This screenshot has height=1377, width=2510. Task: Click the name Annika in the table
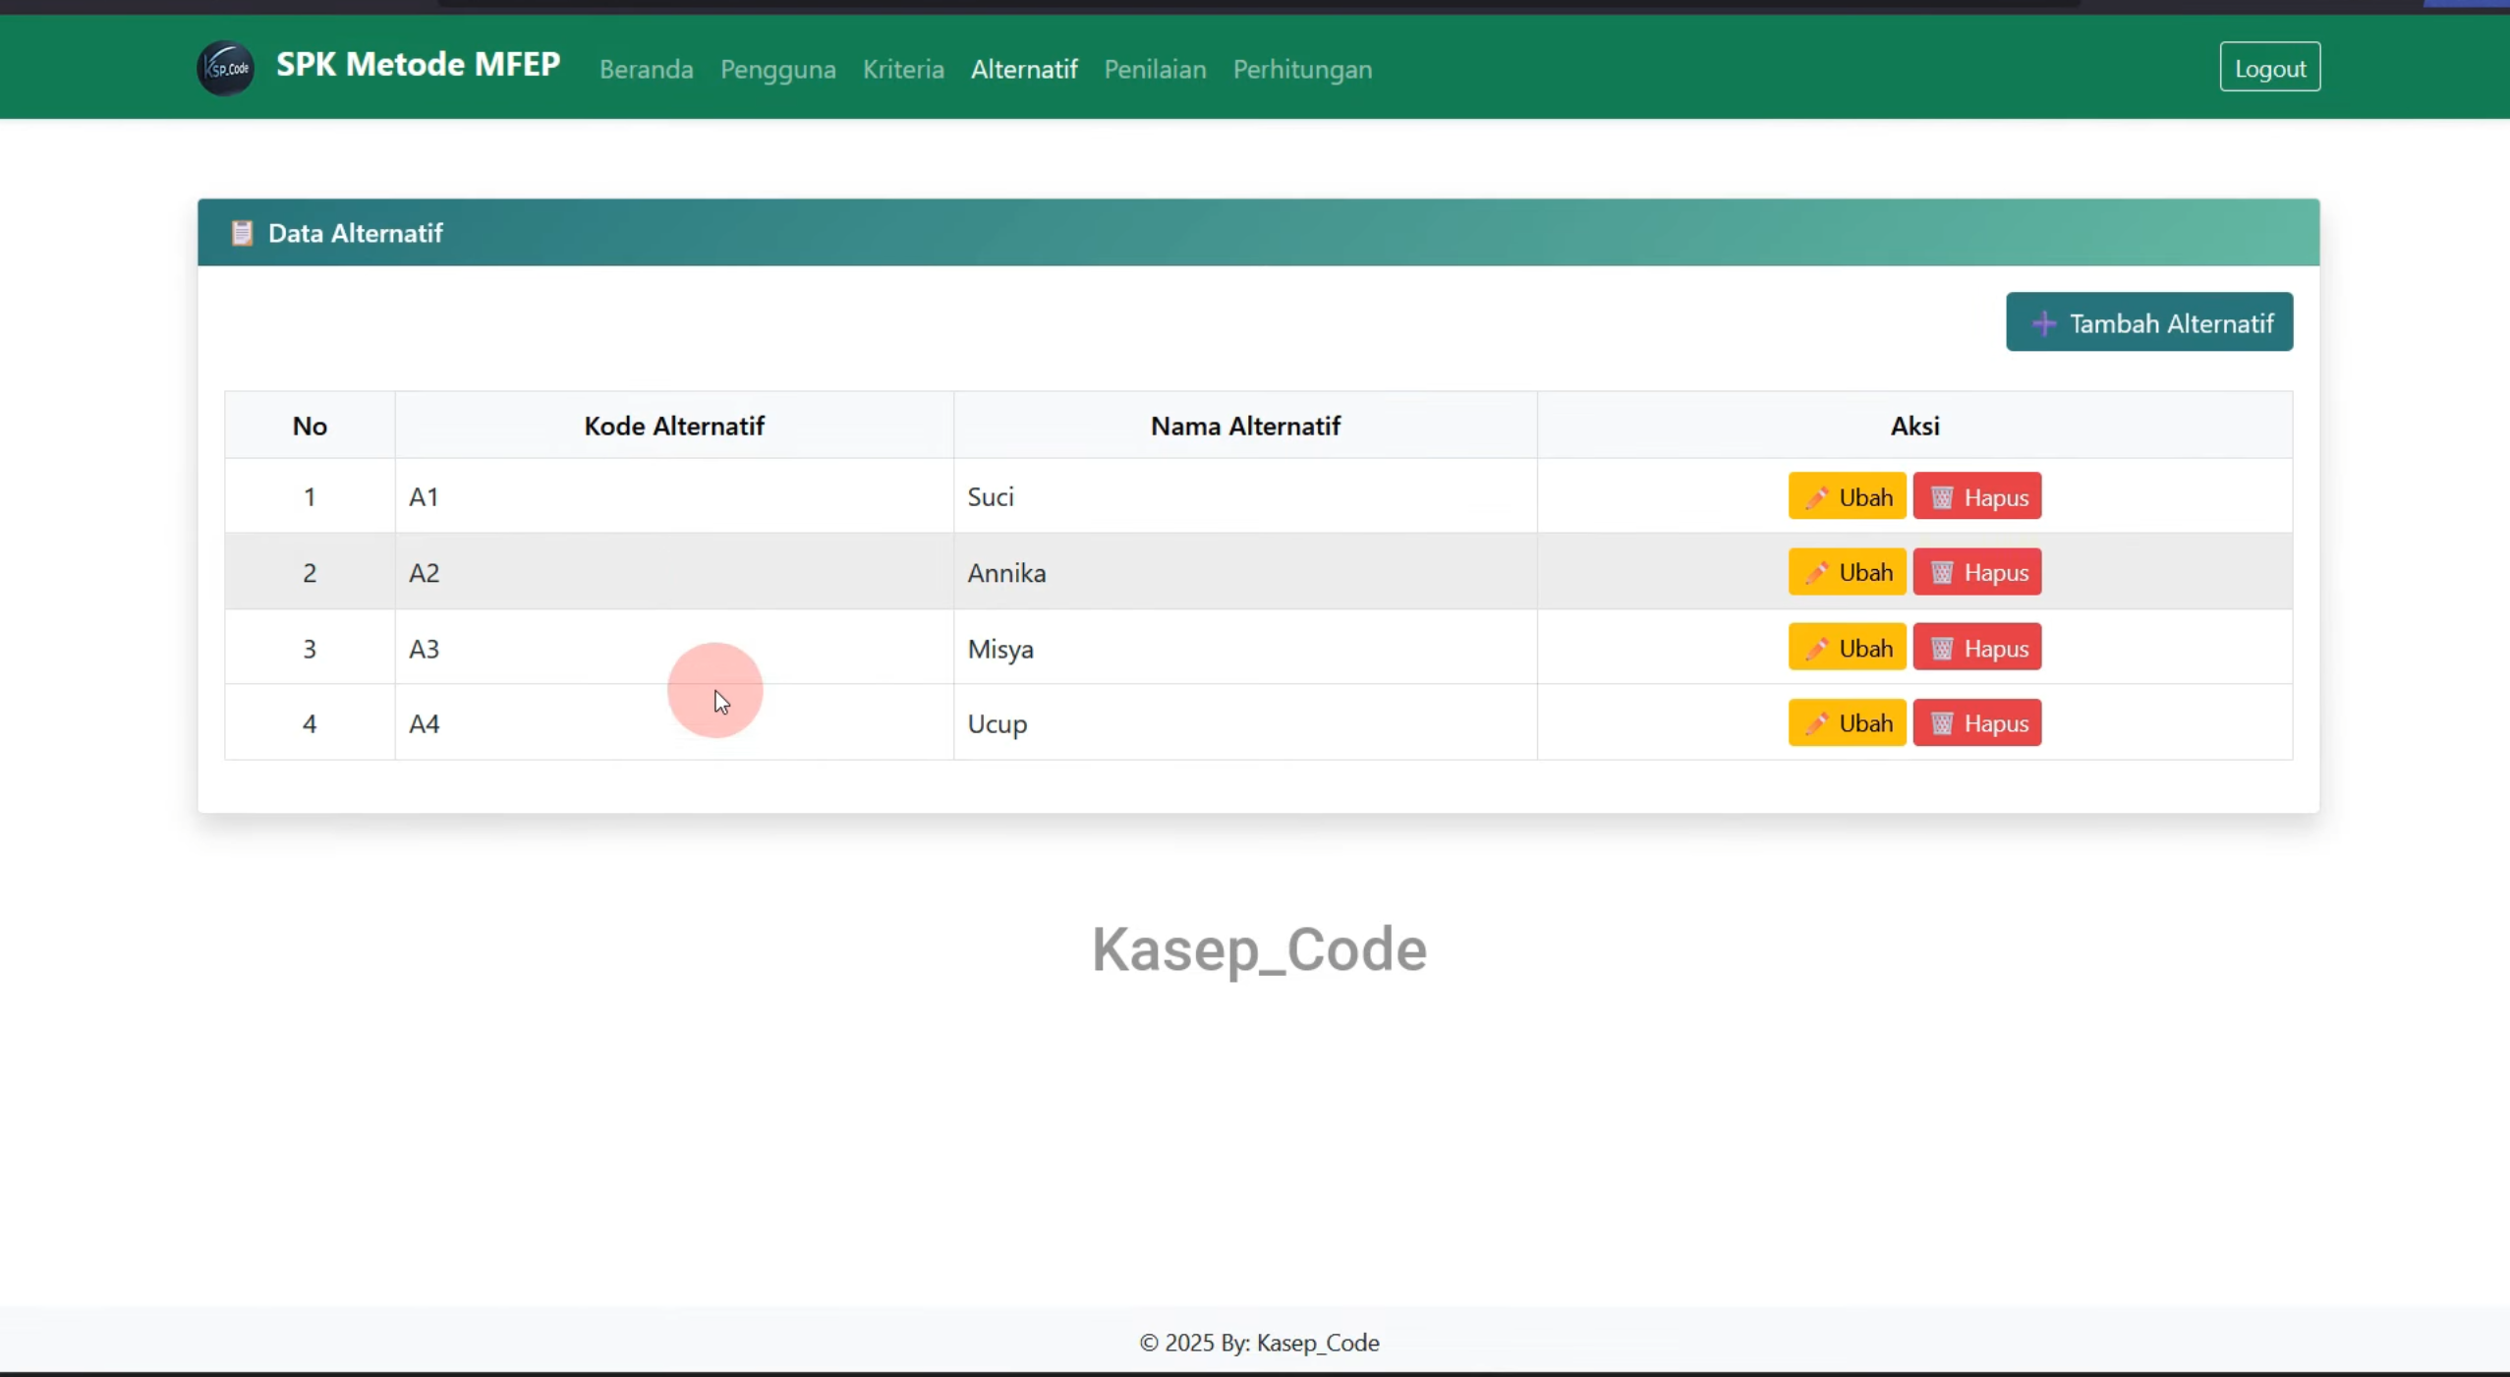(x=1006, y=572)
